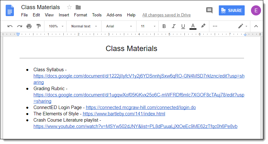Open the Help menu

(131, 15)
